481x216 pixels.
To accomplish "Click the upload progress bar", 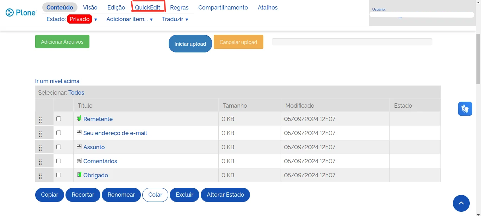I will [x=352, y=42].
